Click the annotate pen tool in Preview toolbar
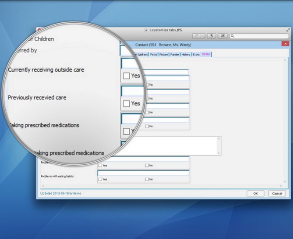 tap(196, 36)
